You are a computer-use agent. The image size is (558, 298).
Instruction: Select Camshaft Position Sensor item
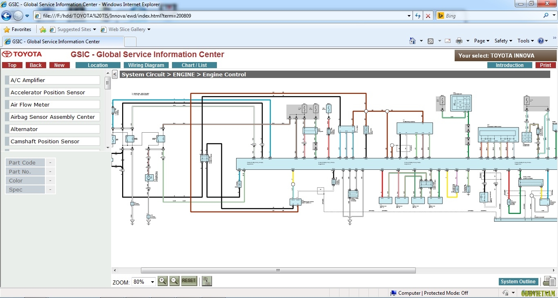(x=52, y=142)
